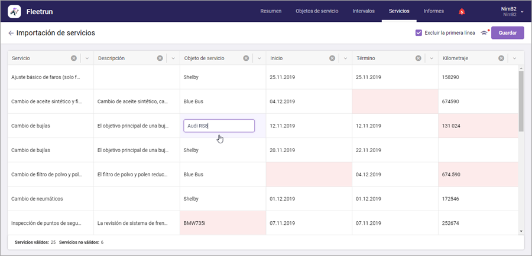Click the table's vertical scrollbar thumb
This screenshot has height=256, width=532.
coord(521,100)
